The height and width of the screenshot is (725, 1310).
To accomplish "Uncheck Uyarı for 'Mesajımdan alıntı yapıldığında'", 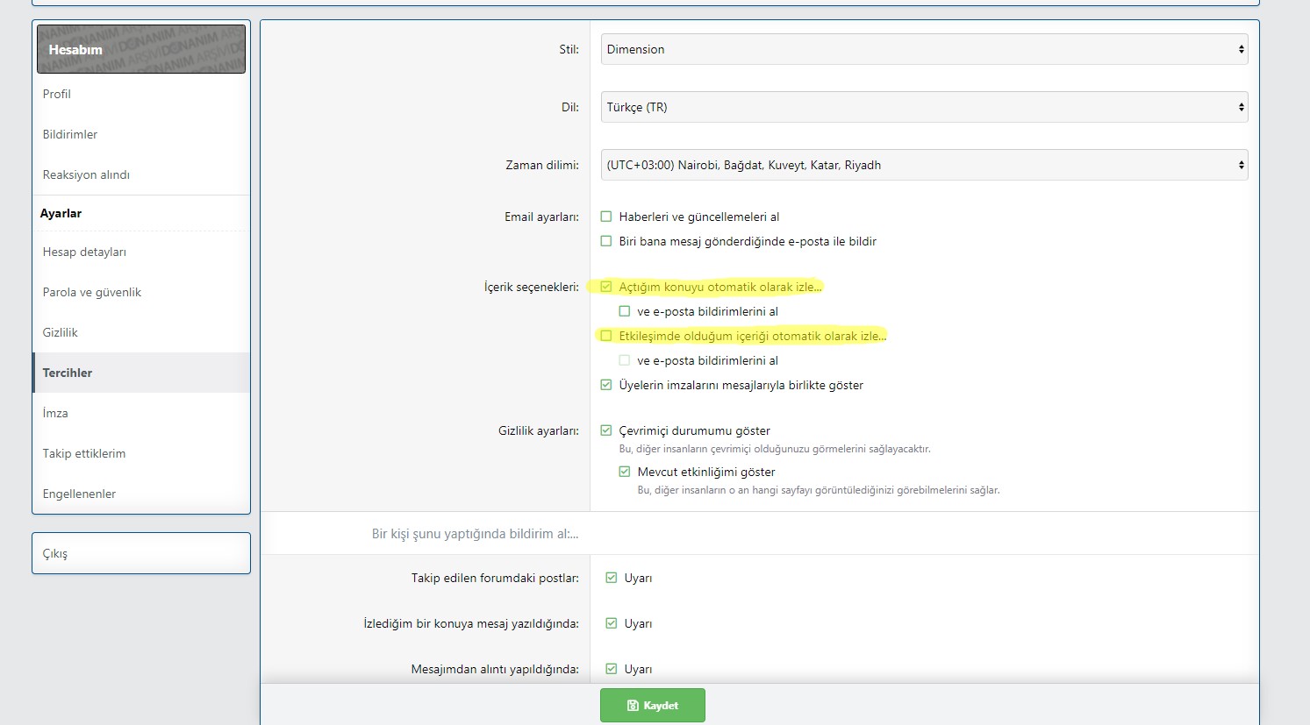I will click(x=612, y=669).
